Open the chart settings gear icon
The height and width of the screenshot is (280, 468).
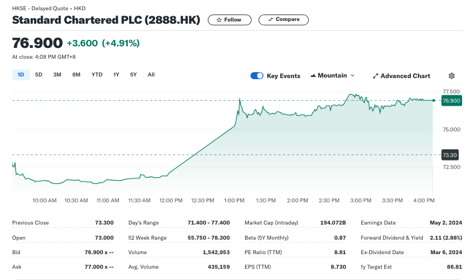(452, 76)
